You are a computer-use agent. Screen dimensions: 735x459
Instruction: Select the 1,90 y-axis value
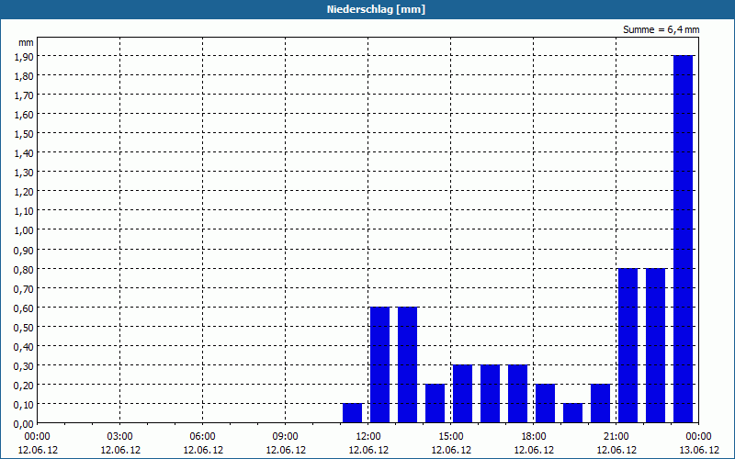24,56
